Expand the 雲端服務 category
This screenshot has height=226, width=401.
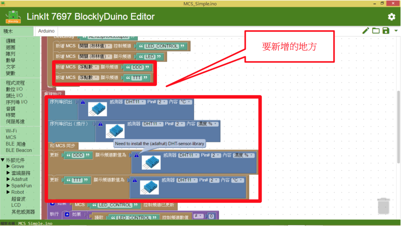pos(8,173)
